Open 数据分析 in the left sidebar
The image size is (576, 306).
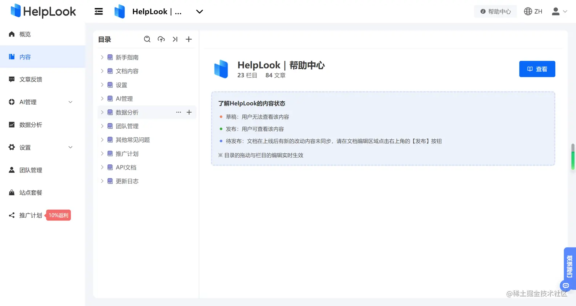tap(43, 124)
